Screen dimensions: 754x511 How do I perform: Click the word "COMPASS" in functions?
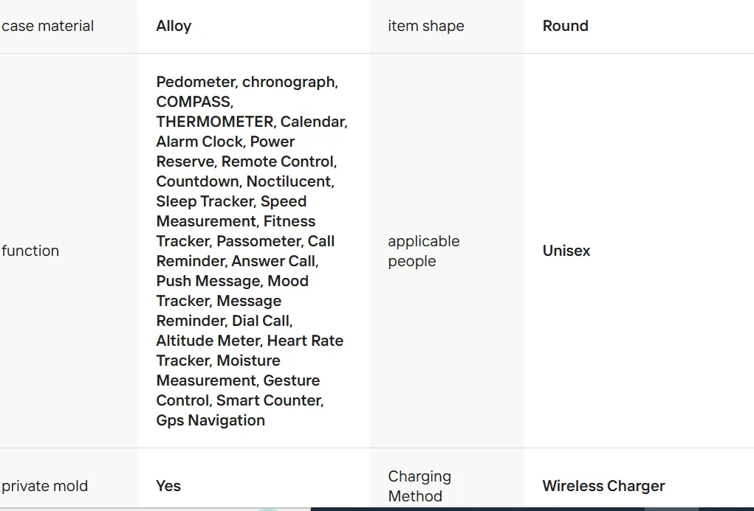pyautogui.click(x=193, y=102)
